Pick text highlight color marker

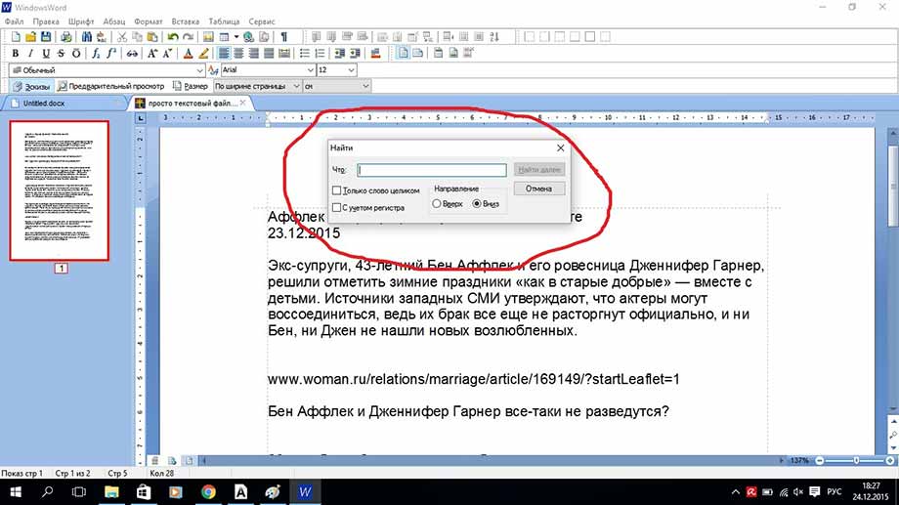[203, 54]
